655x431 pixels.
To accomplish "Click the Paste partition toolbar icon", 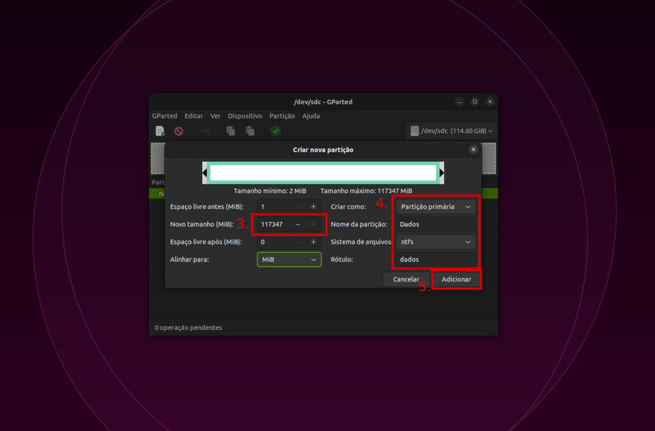I will (250, 131).
